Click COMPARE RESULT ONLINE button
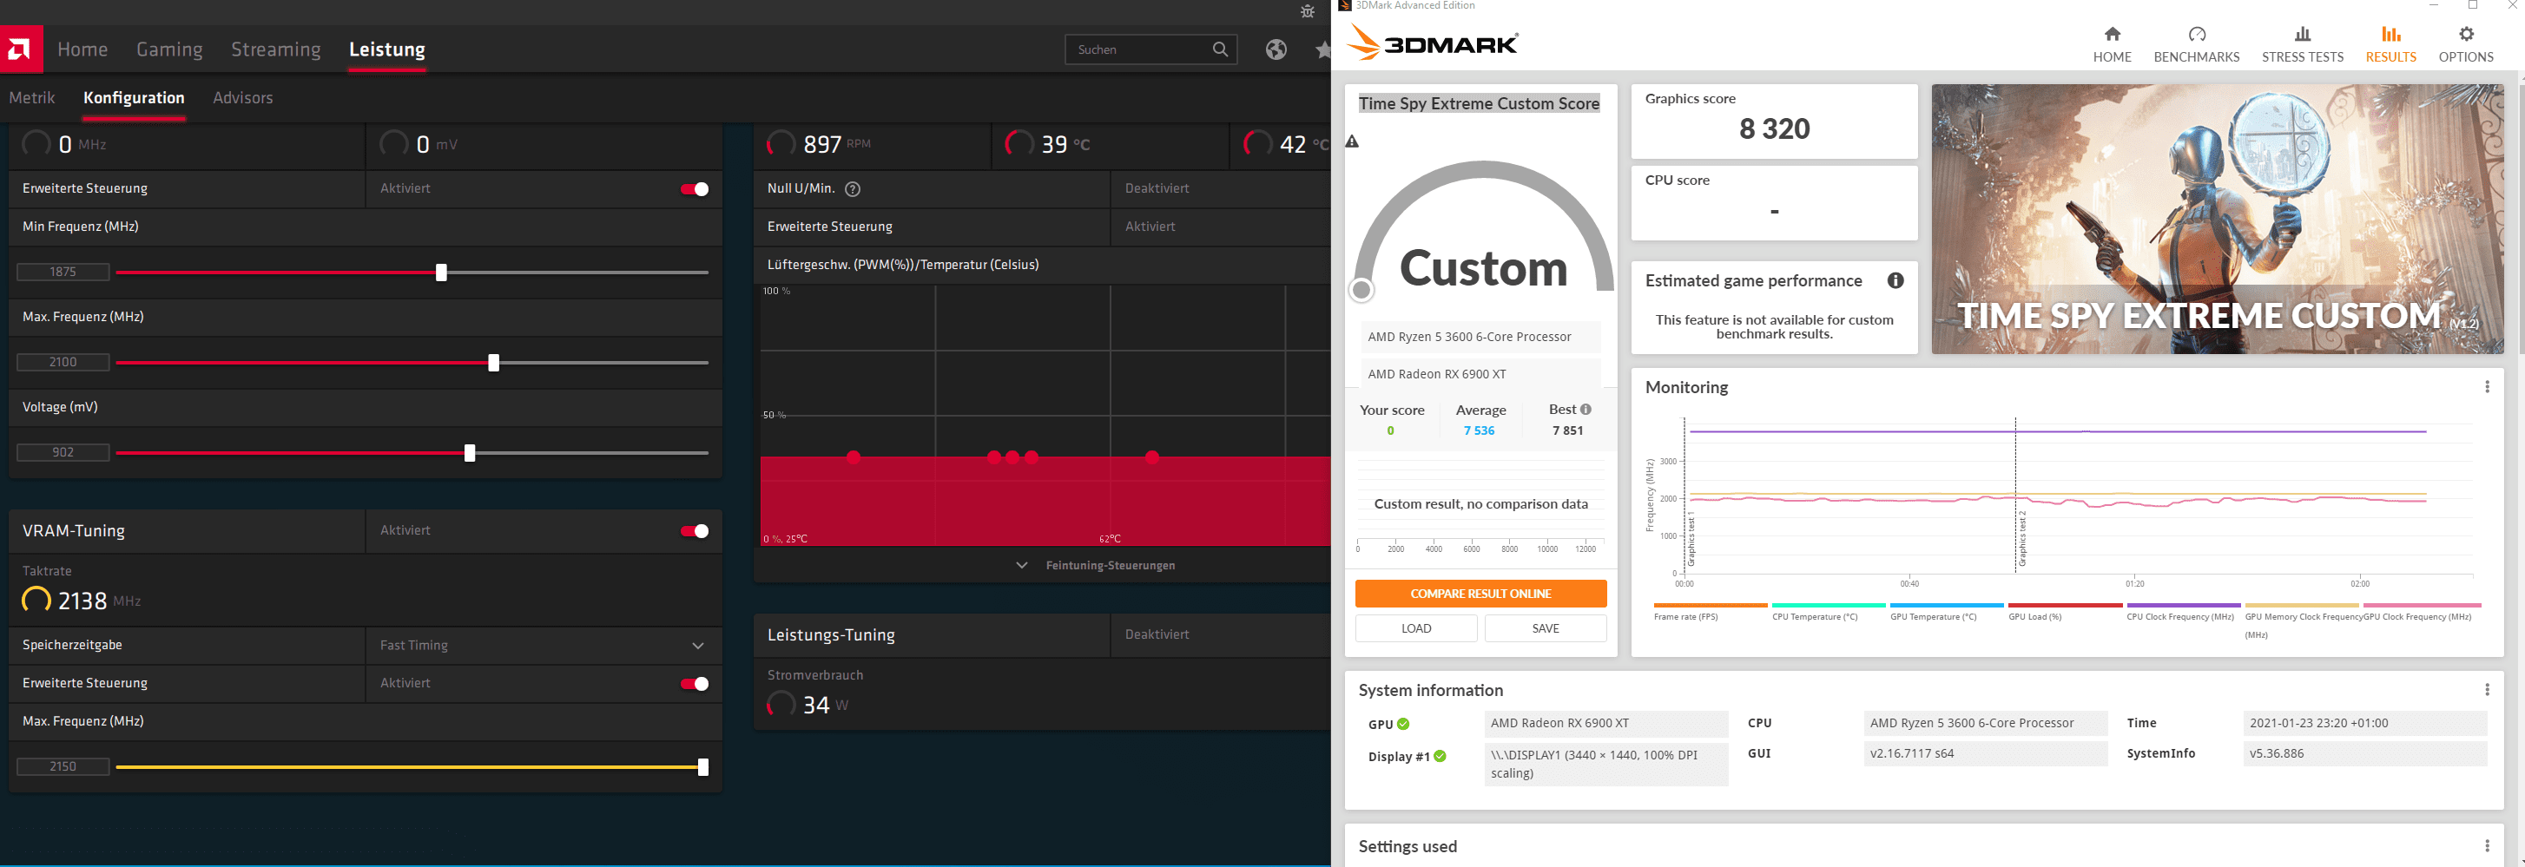Viewport: 2525px width, 867px height. [1480, 594]
